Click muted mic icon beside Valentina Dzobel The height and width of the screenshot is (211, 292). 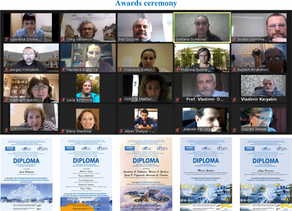(6, 39)
